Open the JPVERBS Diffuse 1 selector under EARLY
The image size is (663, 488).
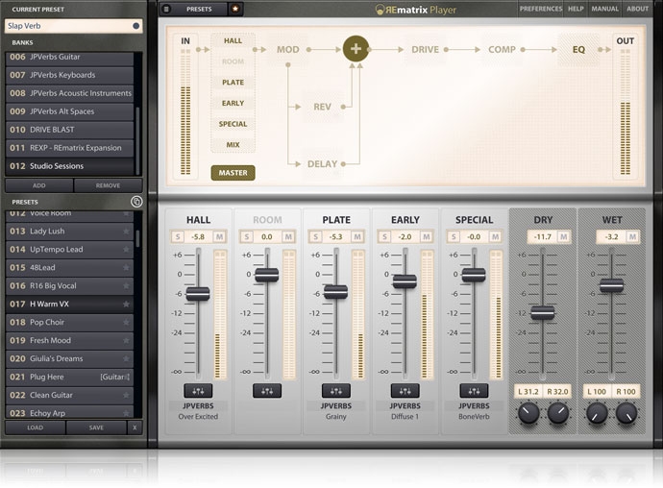point(405,411)
